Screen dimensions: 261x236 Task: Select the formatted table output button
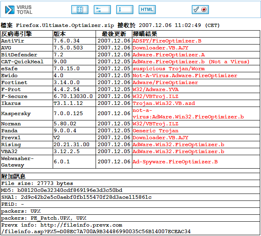tap(80, 9)
